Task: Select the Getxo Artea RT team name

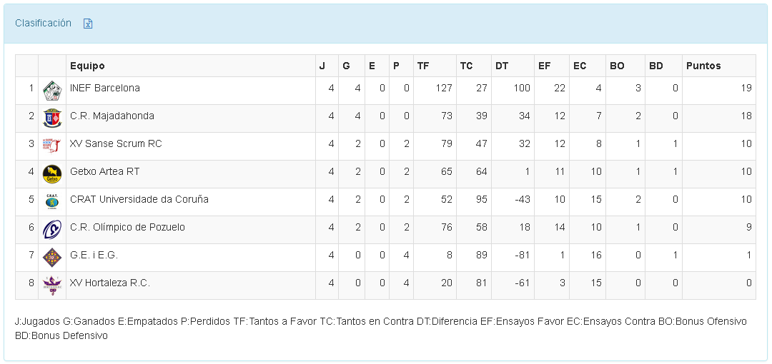Action: pos(105,172)
